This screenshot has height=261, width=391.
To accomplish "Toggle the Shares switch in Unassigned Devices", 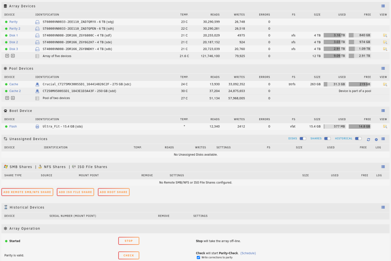I will [x=327, y=138].
